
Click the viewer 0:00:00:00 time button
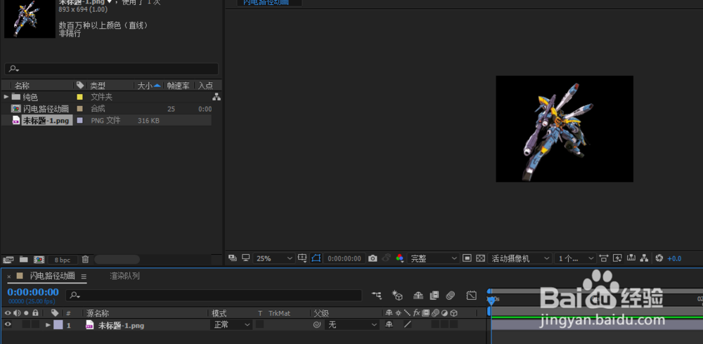344,258
